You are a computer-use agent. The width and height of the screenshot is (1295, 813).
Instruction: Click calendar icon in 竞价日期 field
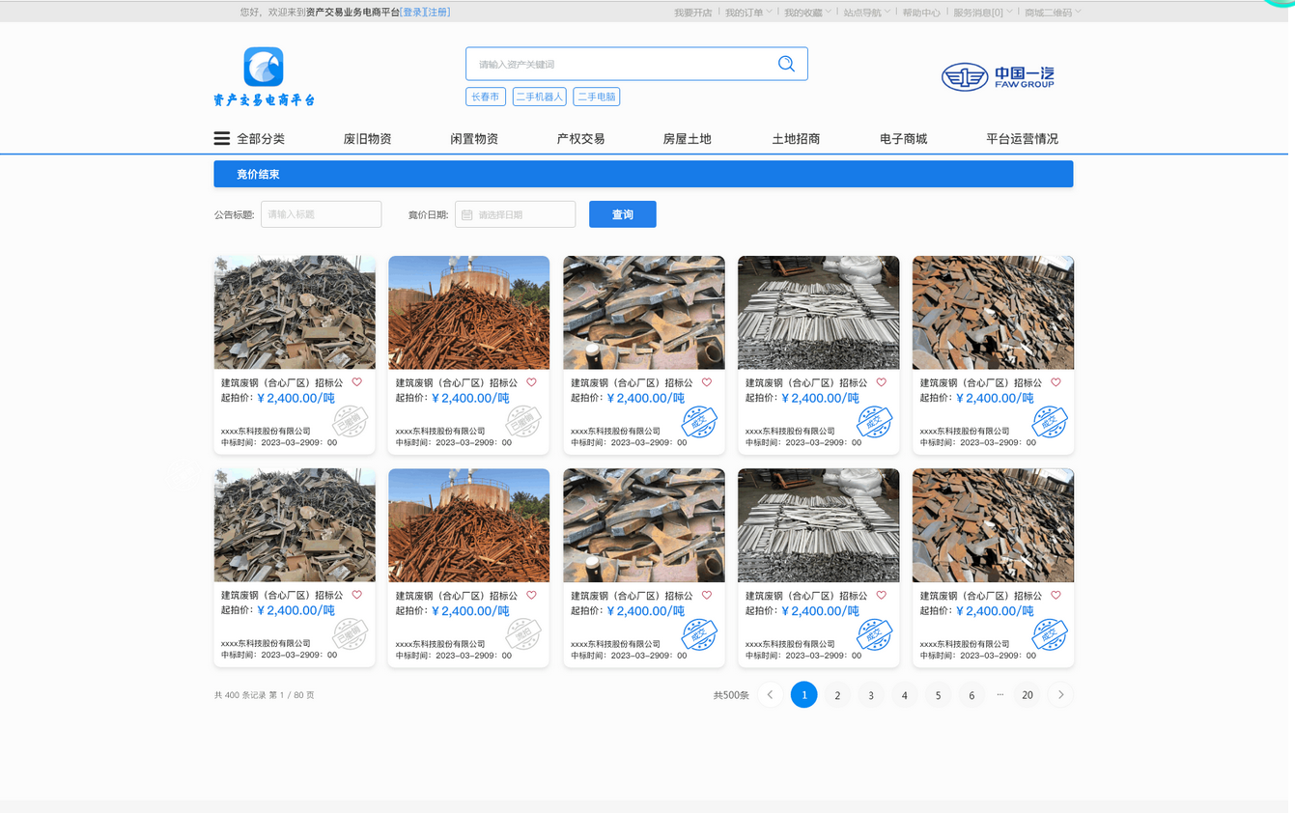pyautogui.click(x=467, y=214)
